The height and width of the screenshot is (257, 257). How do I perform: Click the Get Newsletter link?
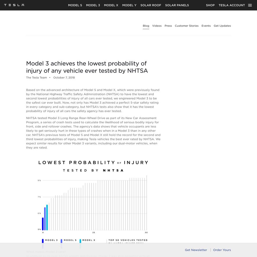tap(196, 250)
